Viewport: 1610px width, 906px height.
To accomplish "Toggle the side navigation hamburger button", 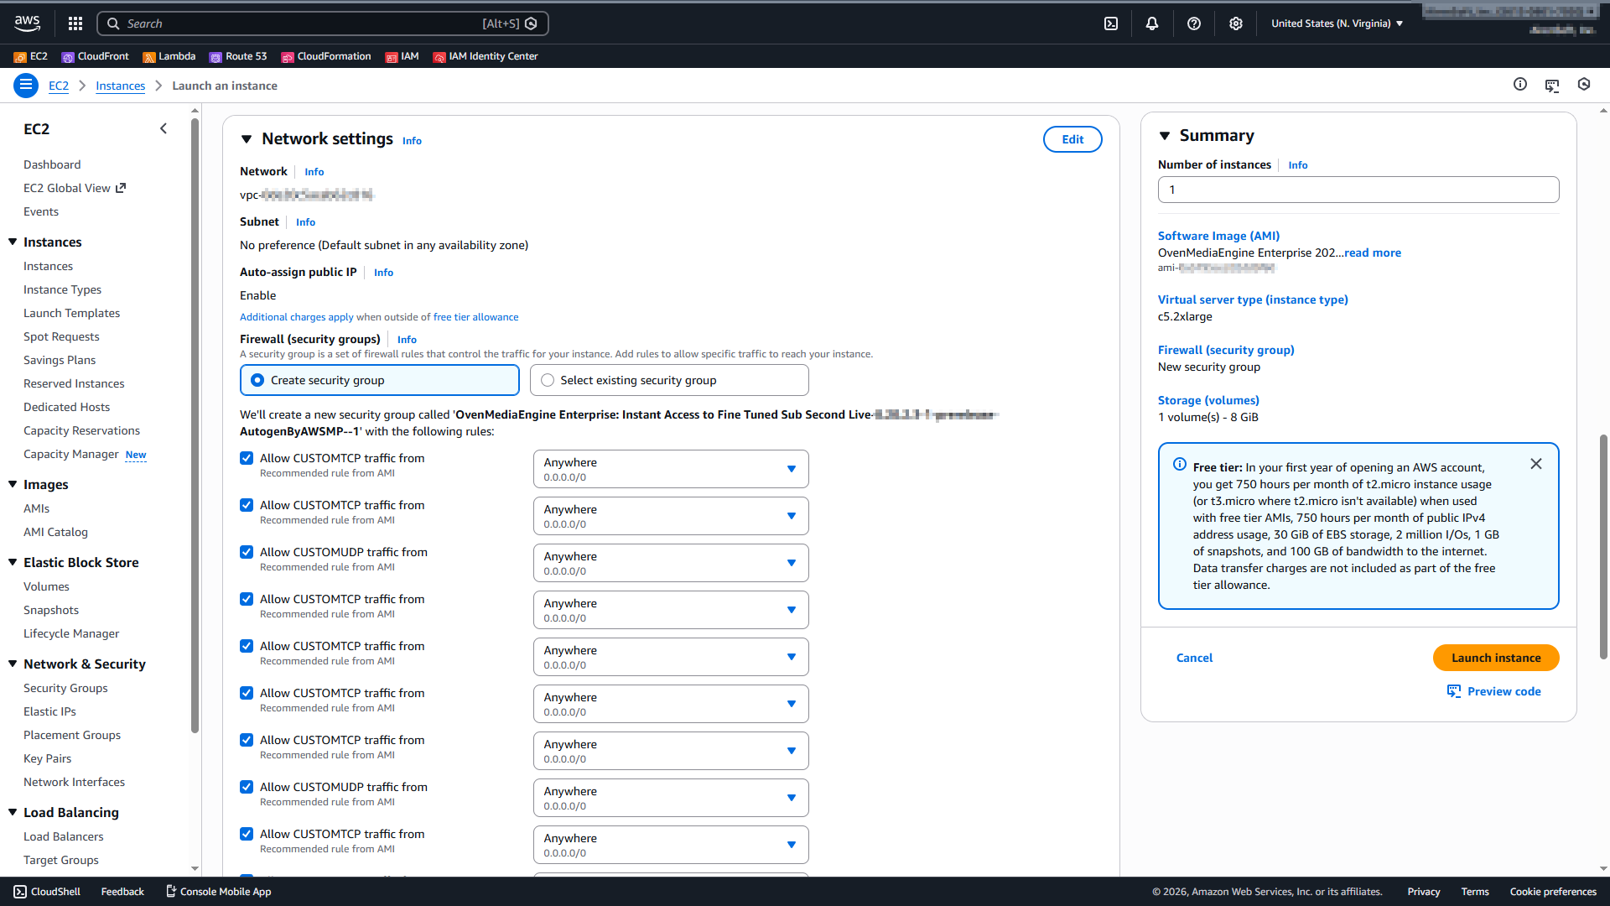I will [x=26, y=86].
